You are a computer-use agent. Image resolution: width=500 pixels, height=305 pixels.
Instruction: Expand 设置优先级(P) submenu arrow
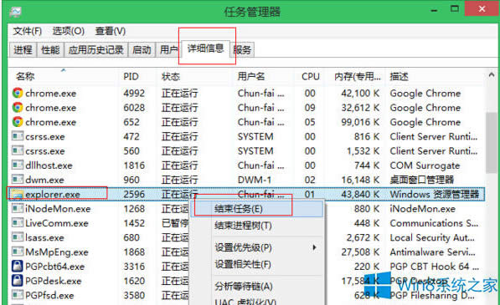314,247
